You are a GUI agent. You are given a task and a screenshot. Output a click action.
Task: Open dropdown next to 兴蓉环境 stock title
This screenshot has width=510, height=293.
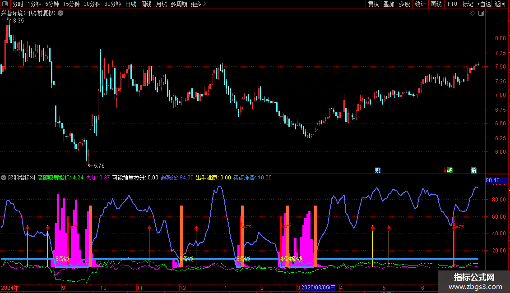(61, 13)
